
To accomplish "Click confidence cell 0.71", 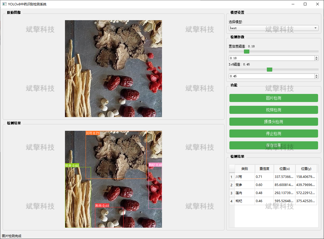I will (x=264, y=177).
